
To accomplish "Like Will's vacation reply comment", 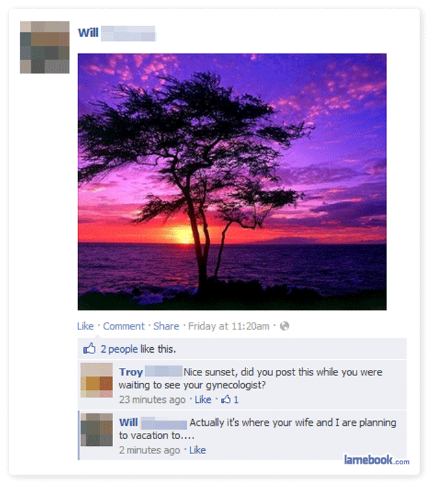I will (x=197, y=450).
